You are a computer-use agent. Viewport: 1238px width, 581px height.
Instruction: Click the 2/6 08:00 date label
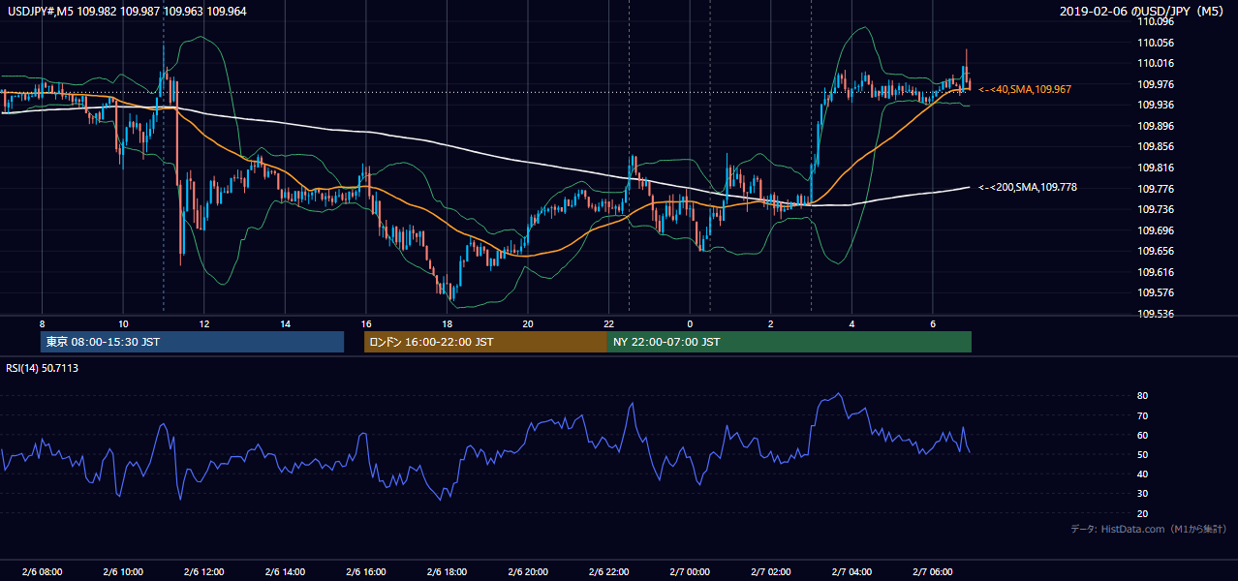coord(42,571)
